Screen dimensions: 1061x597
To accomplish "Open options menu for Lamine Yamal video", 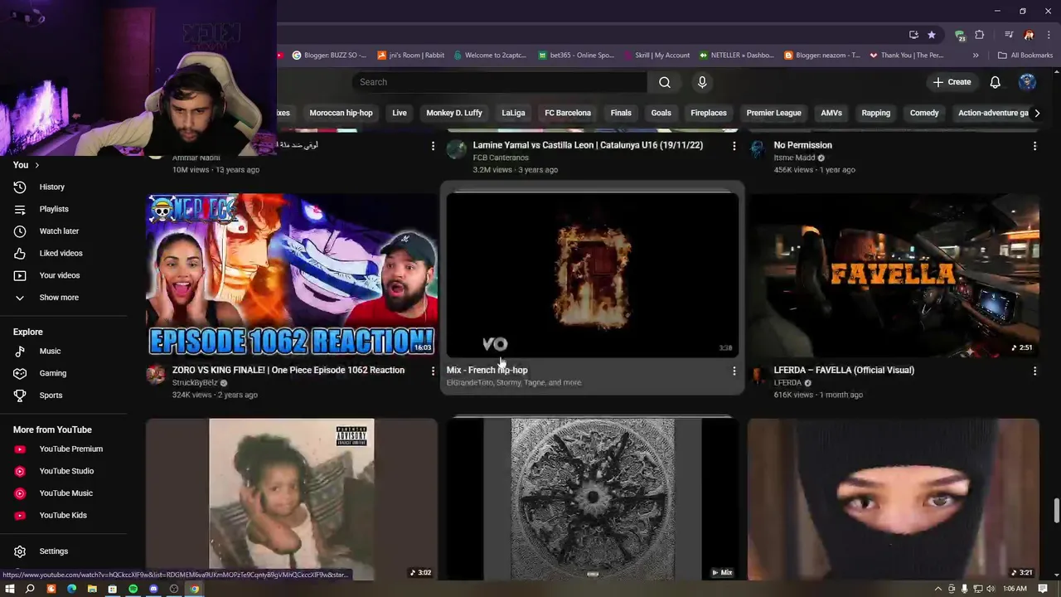I will [x=734, y=146].
